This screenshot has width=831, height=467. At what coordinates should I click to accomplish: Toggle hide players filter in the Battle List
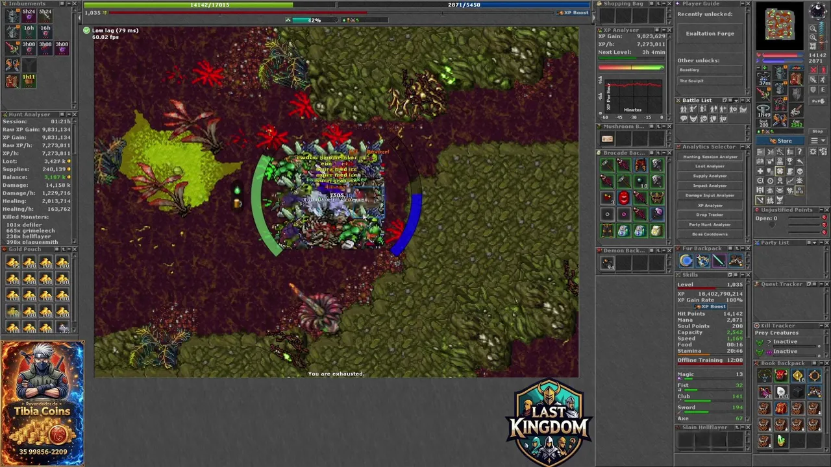[683, 109]
